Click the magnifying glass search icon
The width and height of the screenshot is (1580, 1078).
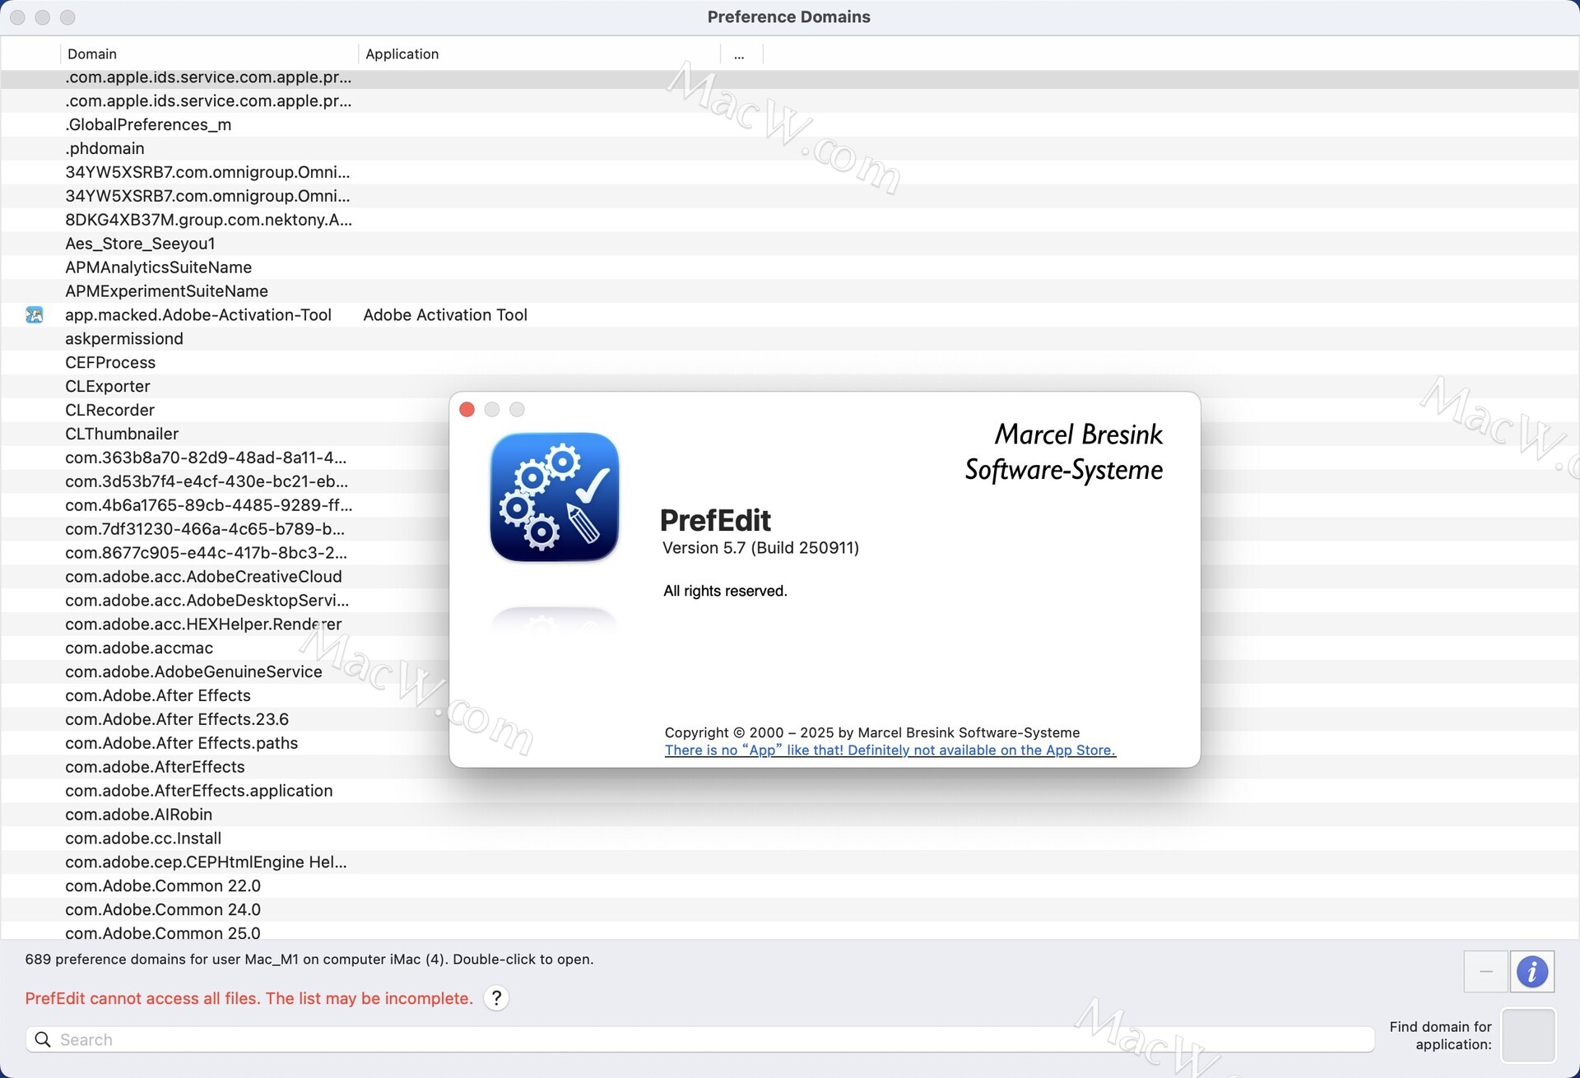(x=43, y=1040)
